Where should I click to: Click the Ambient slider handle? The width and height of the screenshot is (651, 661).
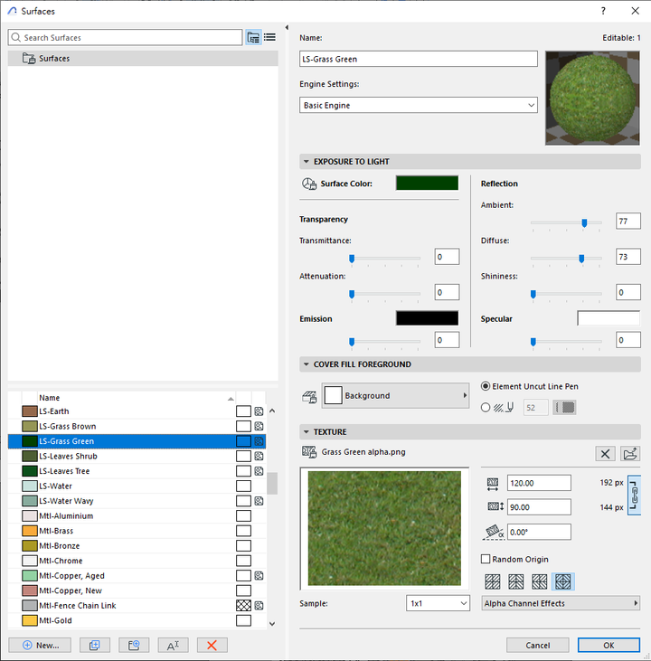tap(584, 223)
